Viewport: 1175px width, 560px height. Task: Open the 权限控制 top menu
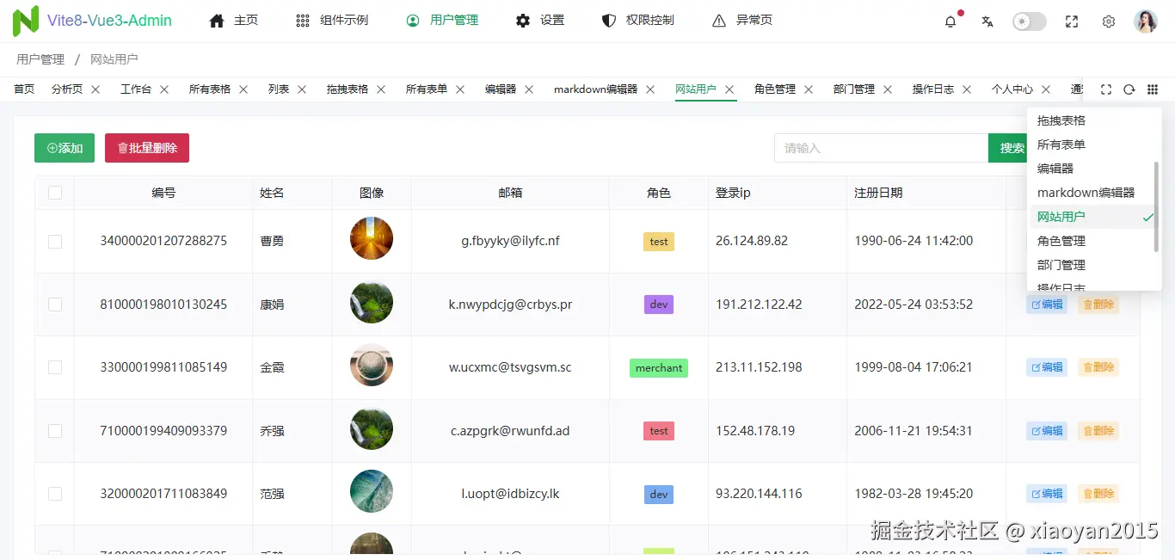(x=638, y=21)
